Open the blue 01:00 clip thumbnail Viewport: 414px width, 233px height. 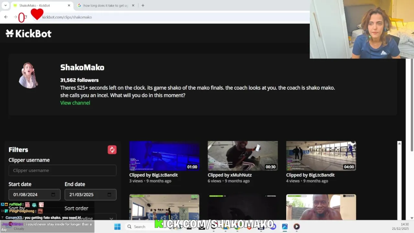click(x=164, y=156)
